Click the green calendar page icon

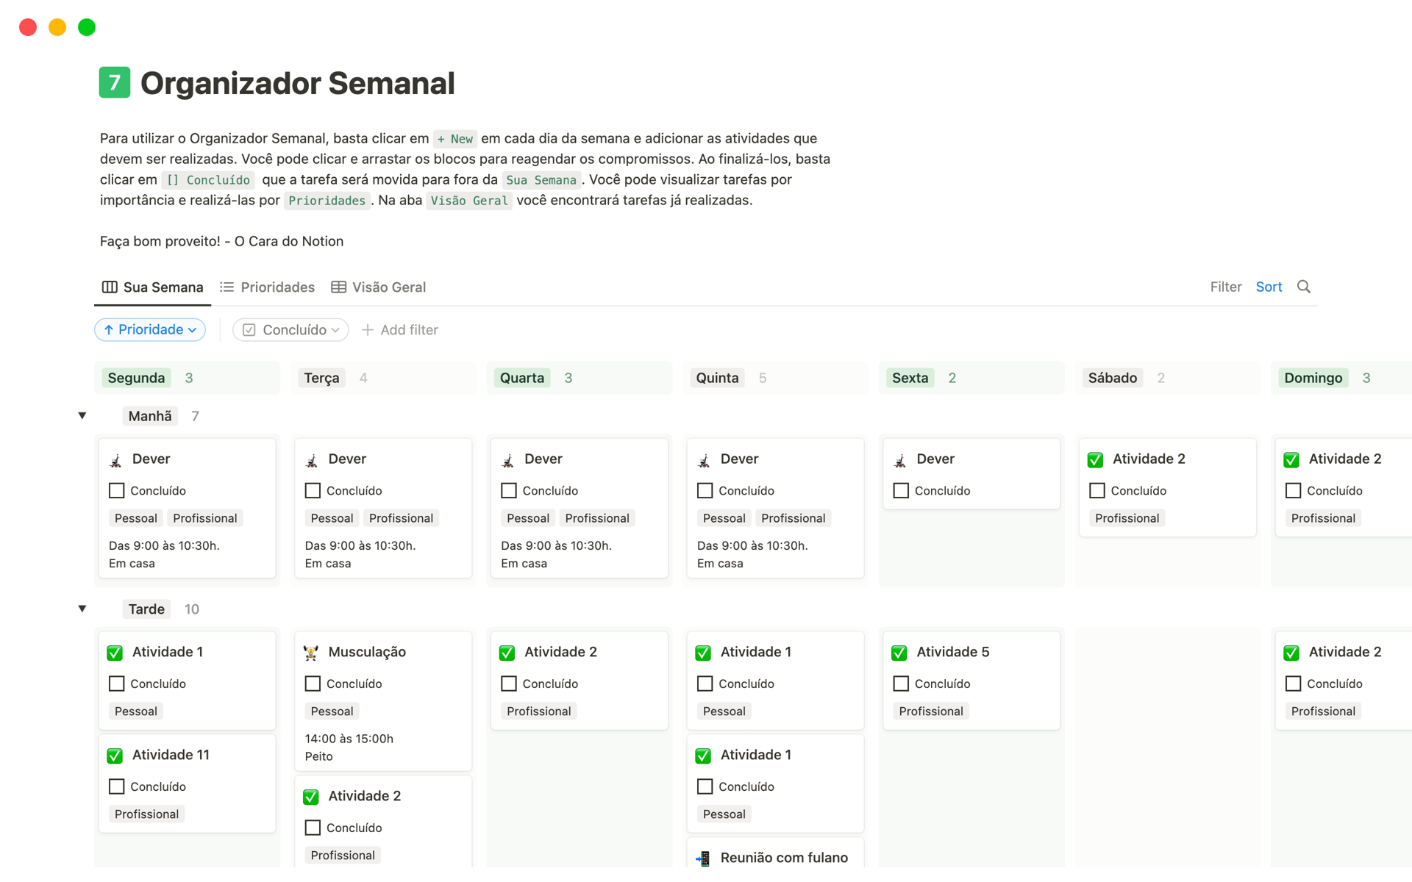coord(115,82)
